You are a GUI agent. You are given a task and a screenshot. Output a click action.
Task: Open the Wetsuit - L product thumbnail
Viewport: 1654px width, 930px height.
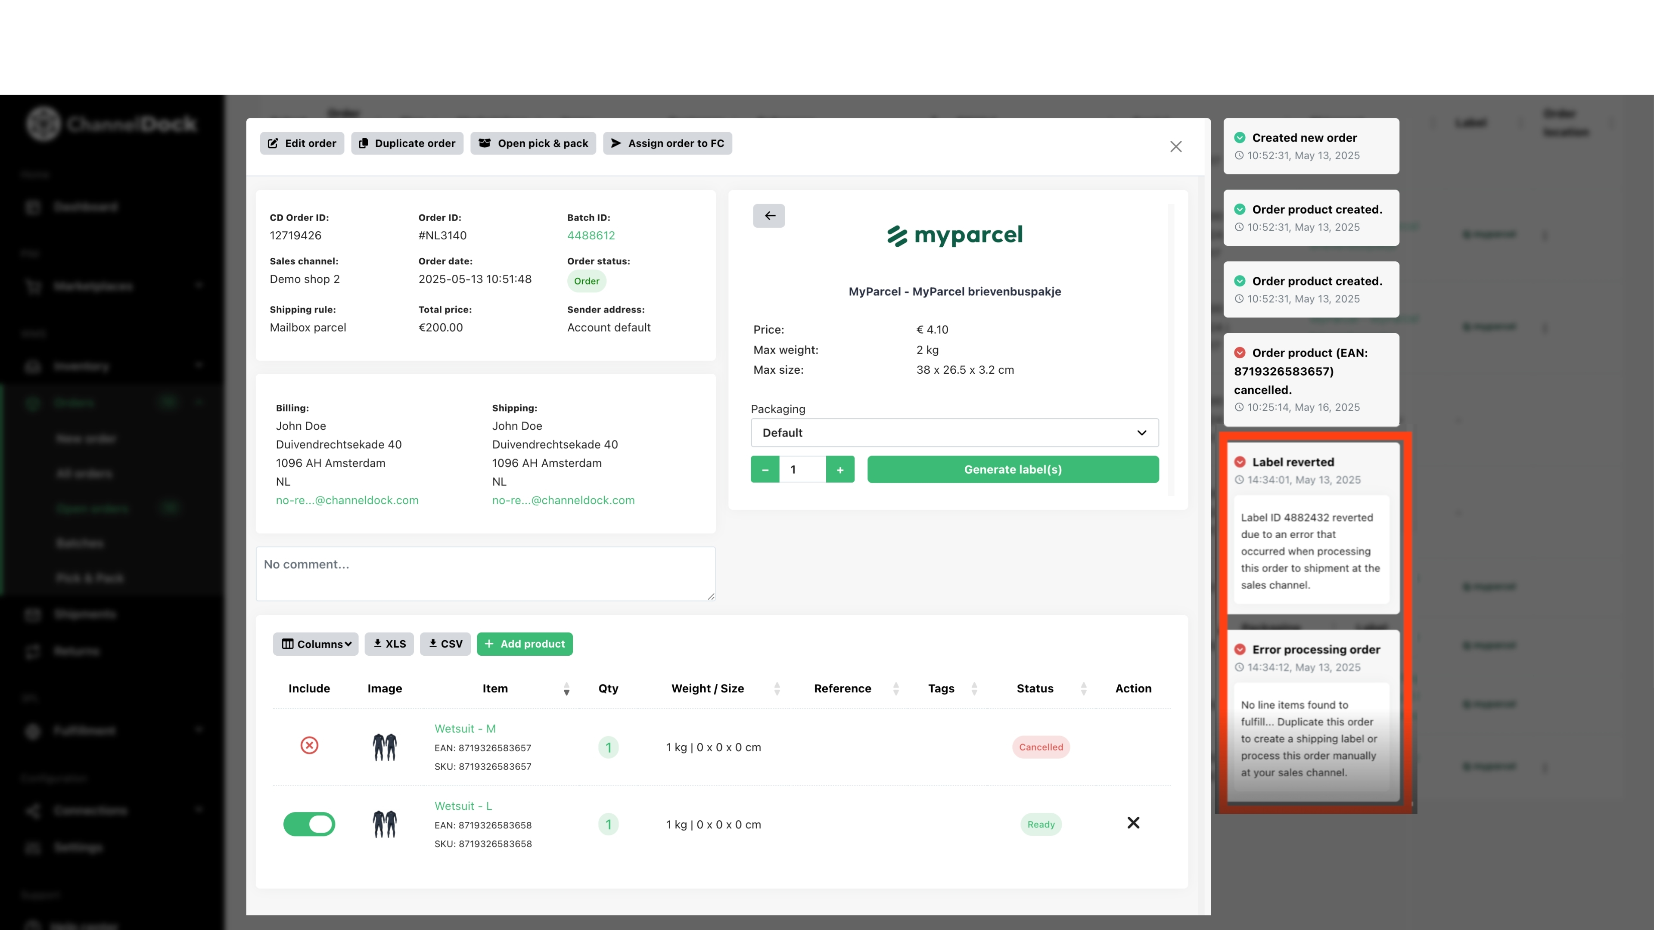tap(385, 824)
